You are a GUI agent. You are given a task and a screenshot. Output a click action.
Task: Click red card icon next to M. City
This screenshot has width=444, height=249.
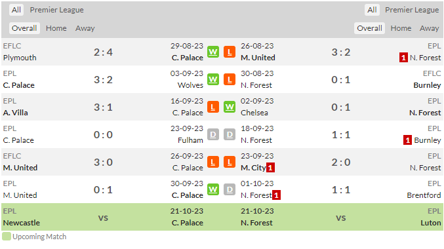pos(270,168)
